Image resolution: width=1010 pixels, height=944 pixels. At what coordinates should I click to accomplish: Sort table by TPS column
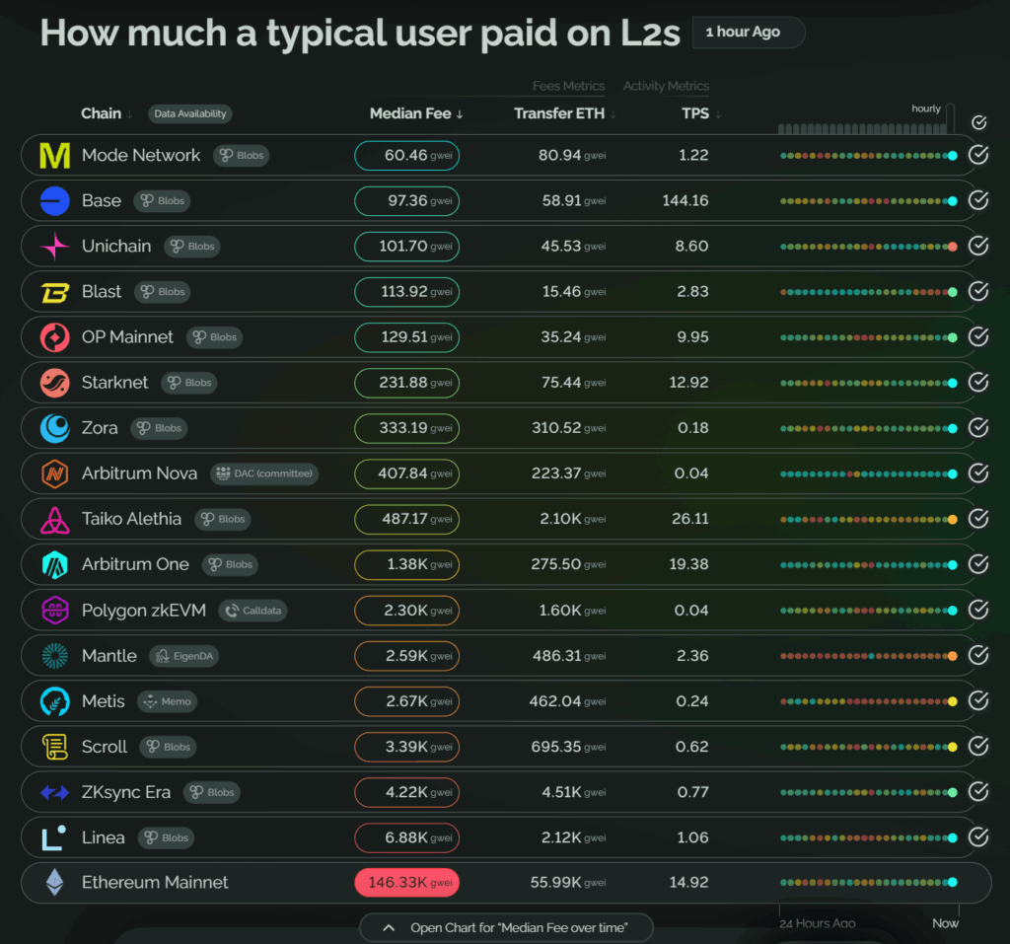pyautogui.click(x=701, y=113)
